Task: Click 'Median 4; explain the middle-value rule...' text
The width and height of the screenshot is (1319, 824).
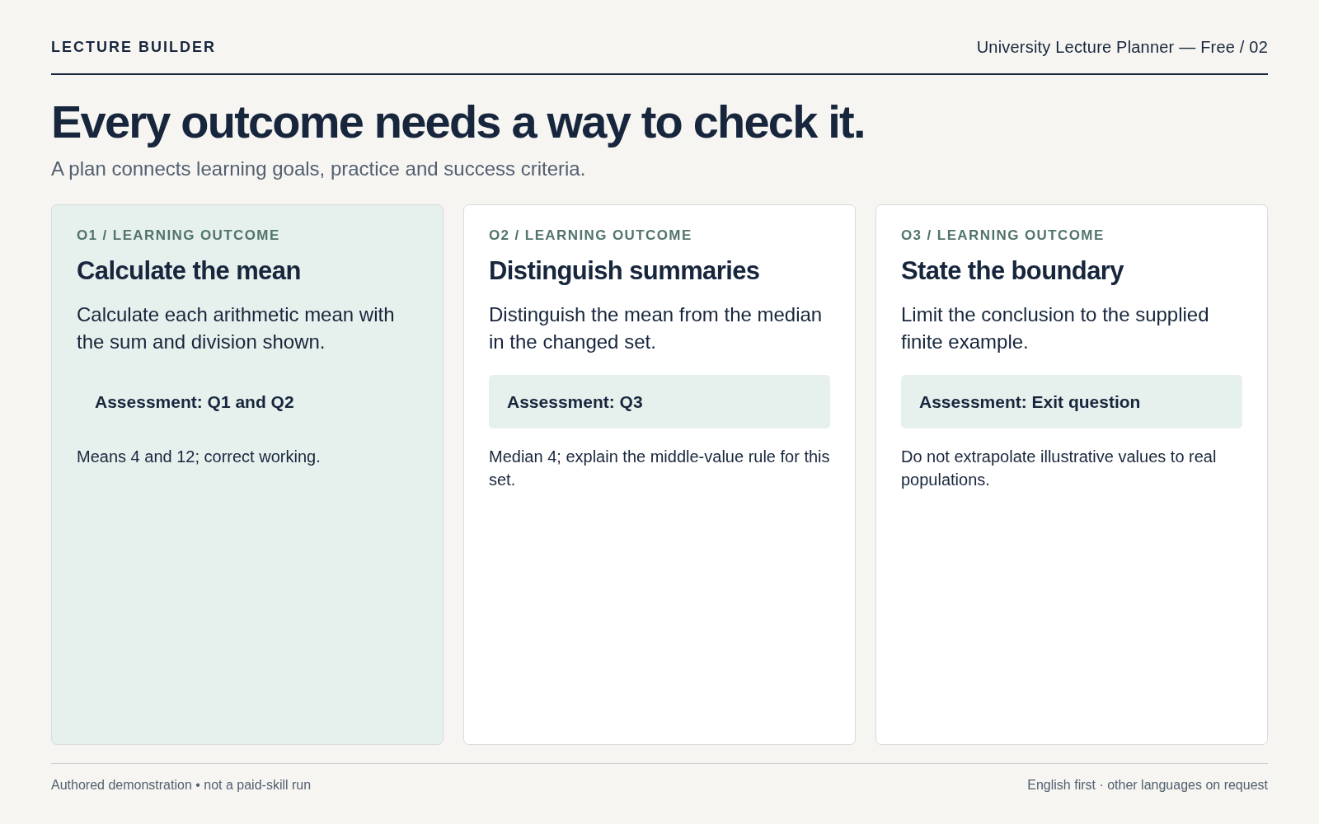Action: tap(659, 468)
